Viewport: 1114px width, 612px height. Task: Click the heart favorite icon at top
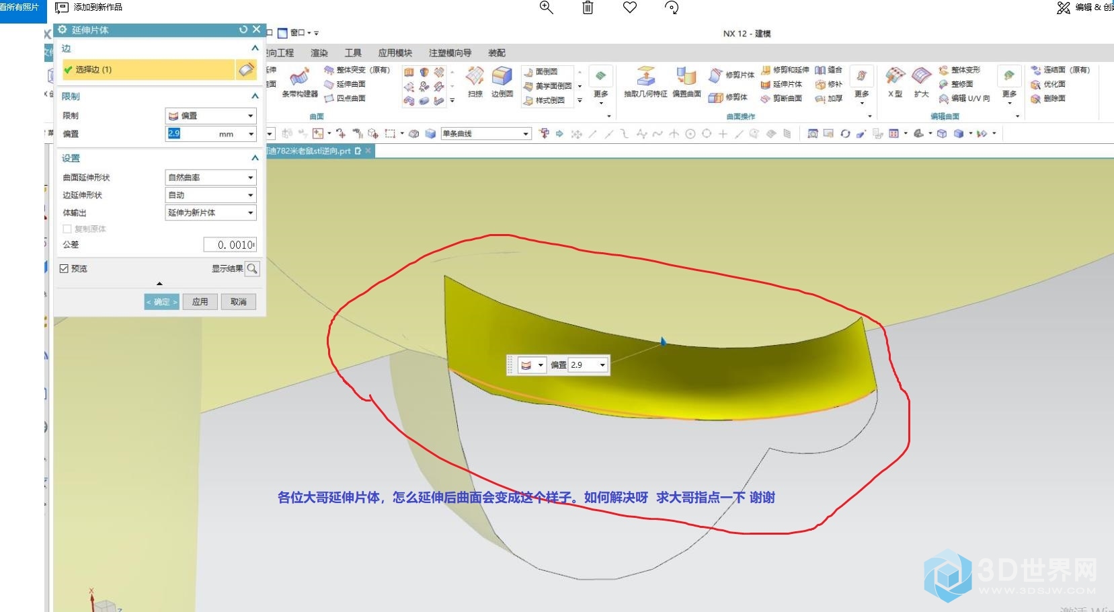(630, 7)
